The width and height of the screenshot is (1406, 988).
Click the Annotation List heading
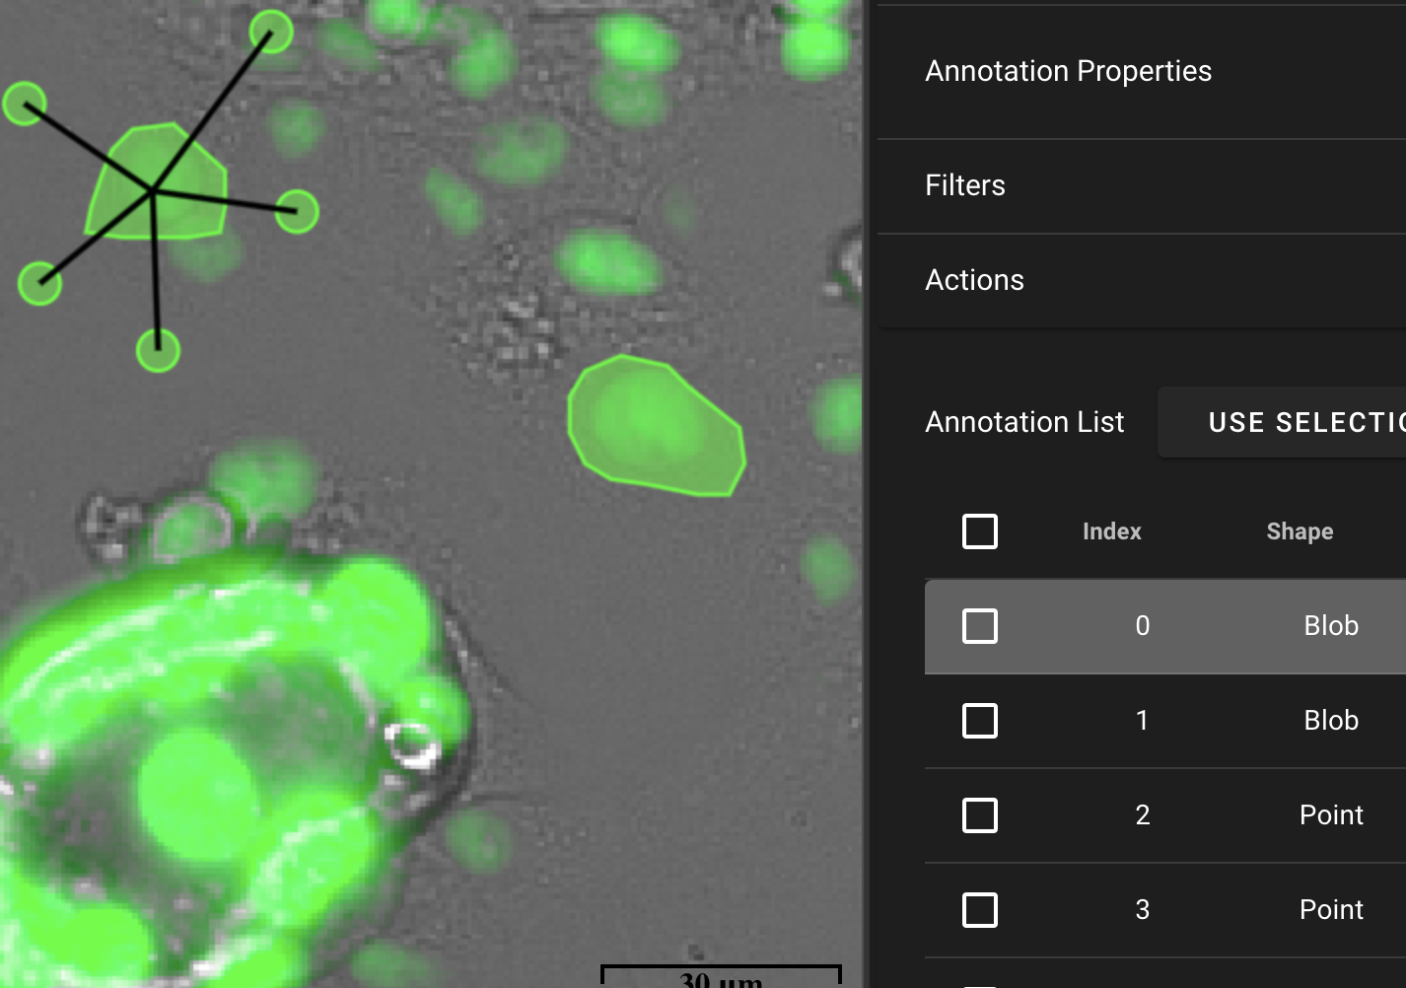click(1024, 422)
